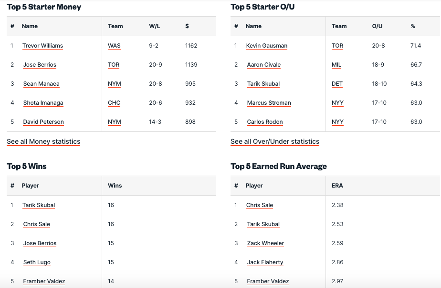Click Zack Wheeler in ERA table
This screenshot has height=288, width=441.
265,243
